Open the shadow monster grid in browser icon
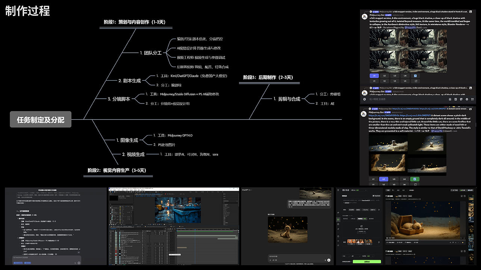The width and height of the screenshot is (481, 270). [x=416, y=81]
